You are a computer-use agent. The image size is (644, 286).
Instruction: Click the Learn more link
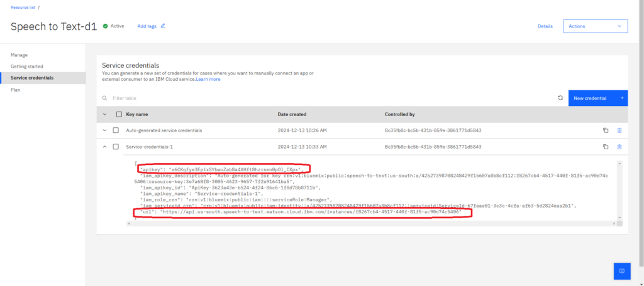pyautogui.click(x=208, y=79)
